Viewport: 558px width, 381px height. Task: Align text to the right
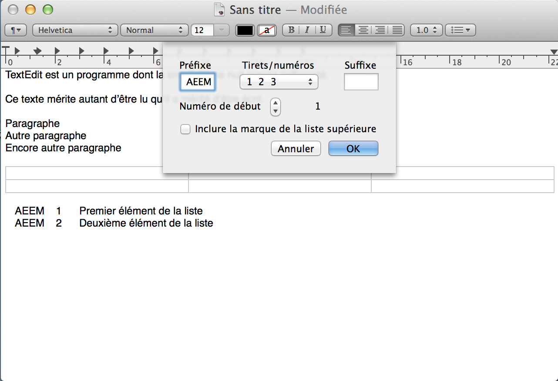point(380,30)
